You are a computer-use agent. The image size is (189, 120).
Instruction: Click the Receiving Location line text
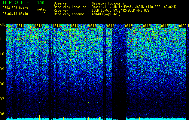tap(115, 7)
